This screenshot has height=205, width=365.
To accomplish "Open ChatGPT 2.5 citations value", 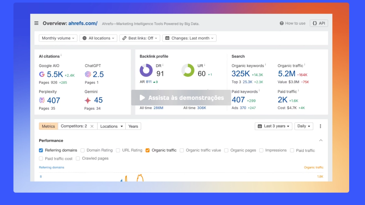I will point(98,74).
